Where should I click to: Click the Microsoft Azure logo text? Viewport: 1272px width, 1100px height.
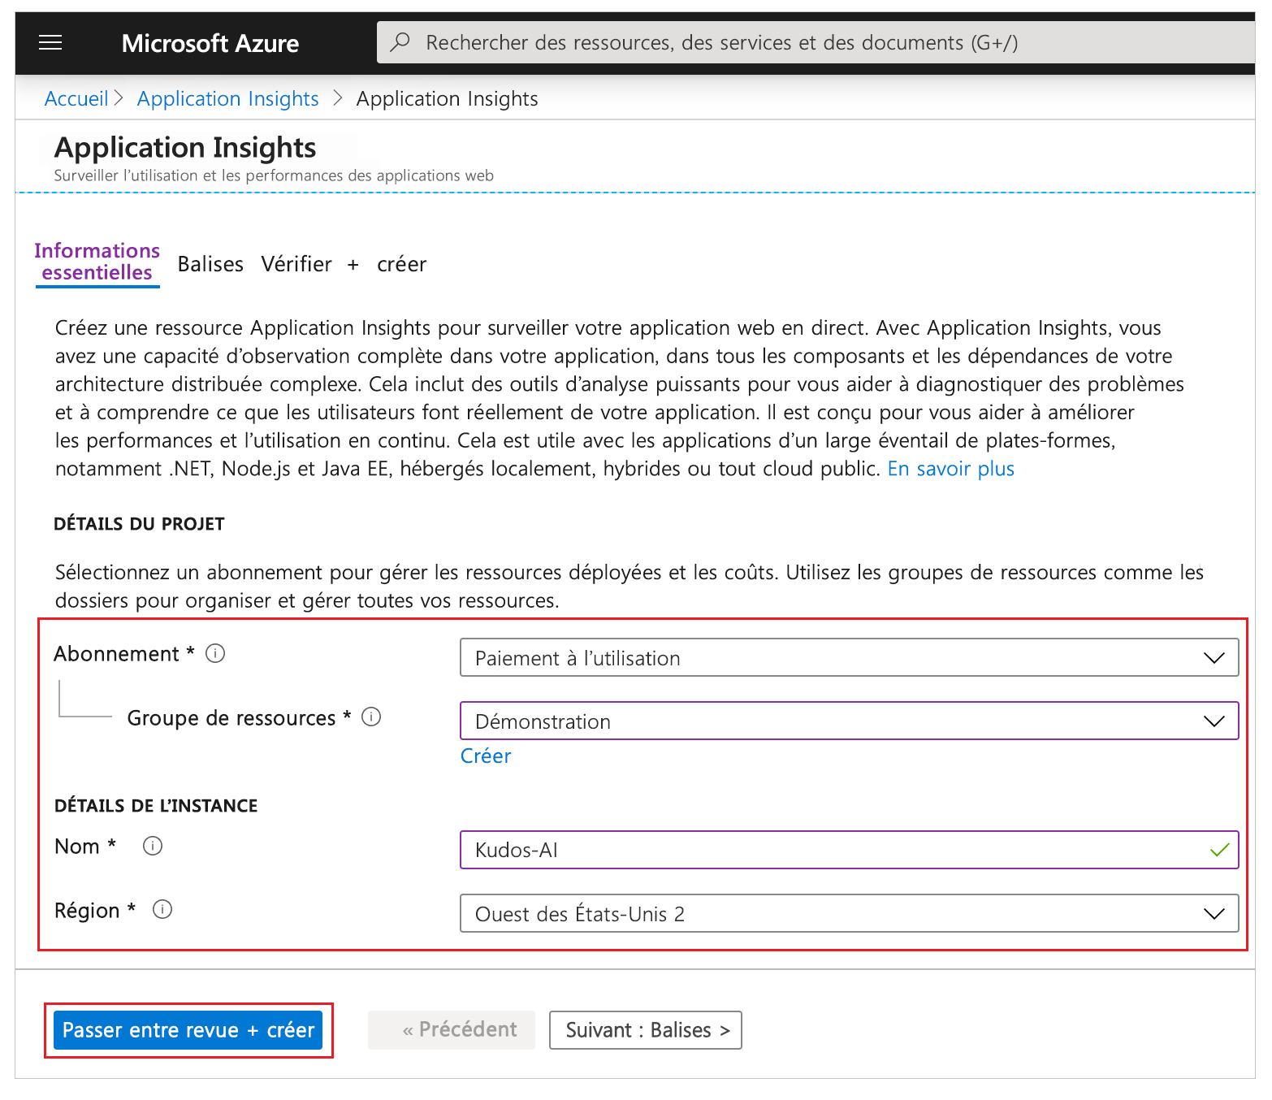210,43
